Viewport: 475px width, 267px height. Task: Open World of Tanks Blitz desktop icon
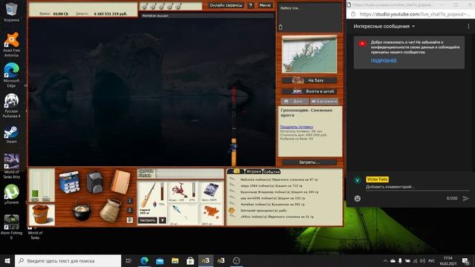(x=12, y=166)
